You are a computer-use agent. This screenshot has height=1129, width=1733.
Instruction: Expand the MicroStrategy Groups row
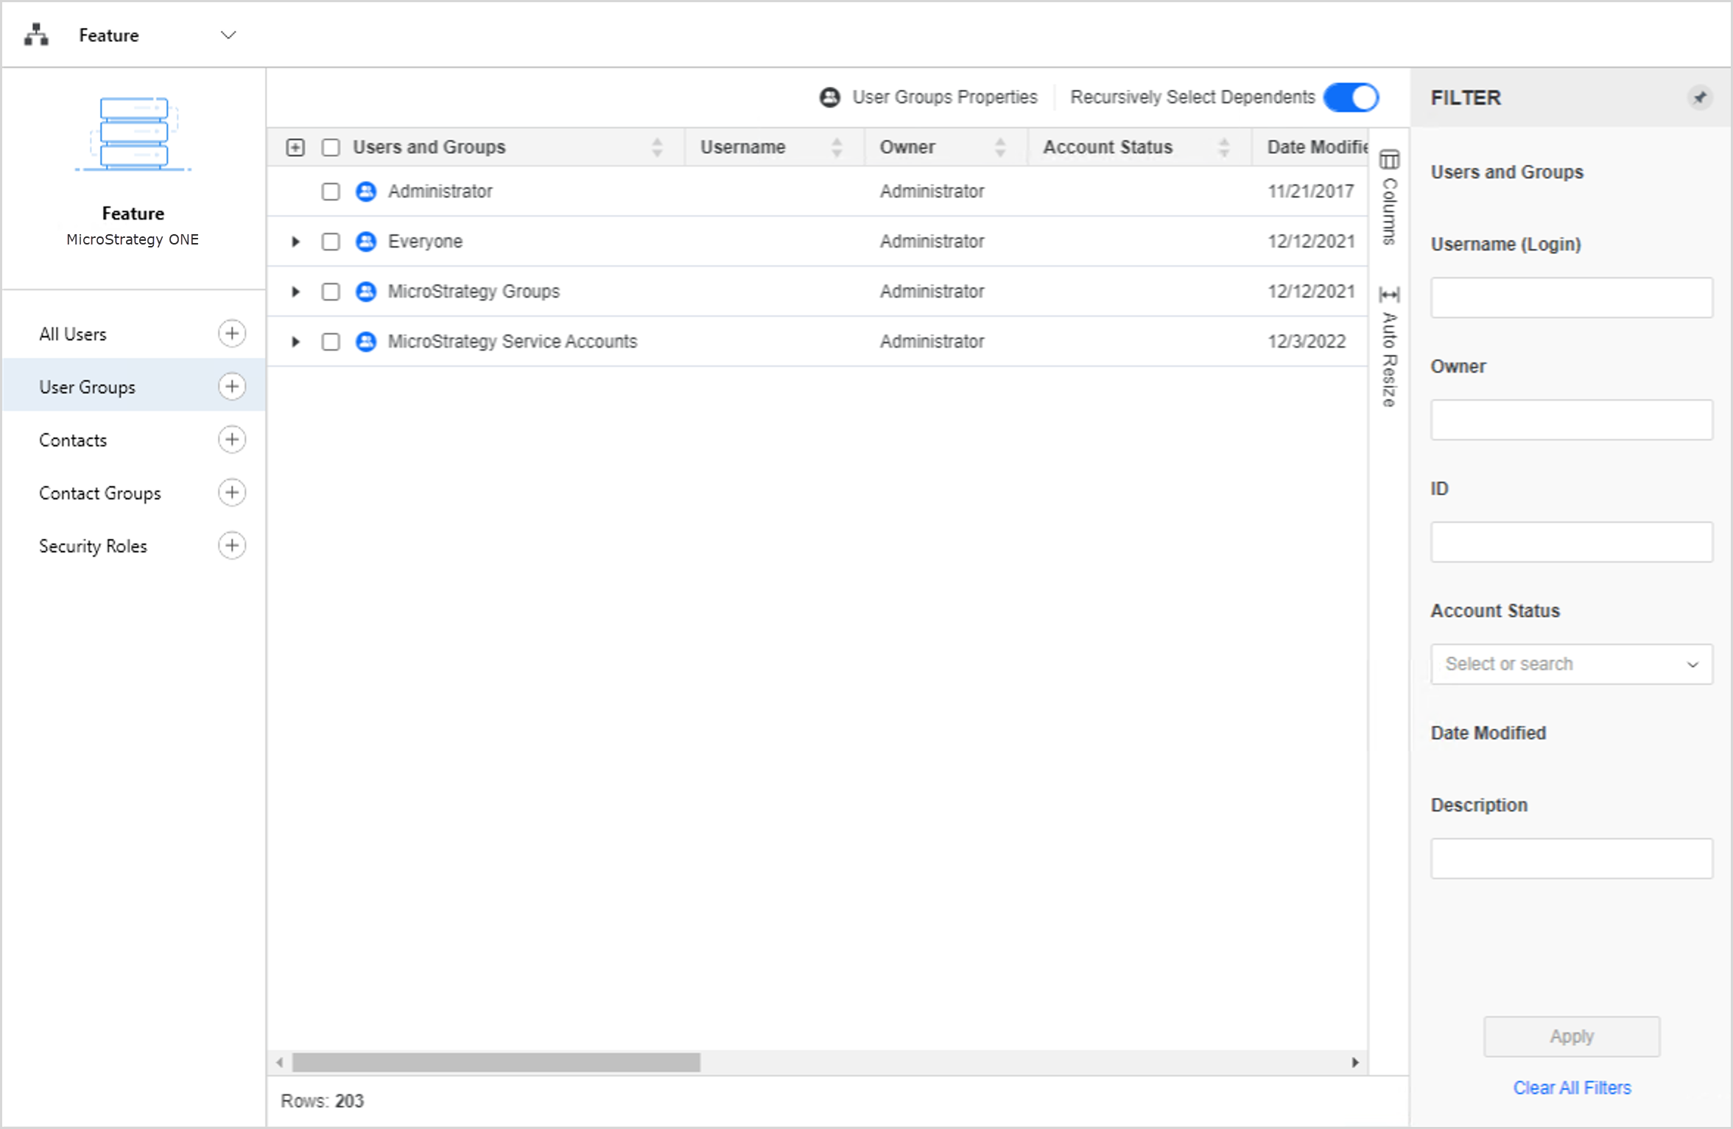[x=295, y=292]
